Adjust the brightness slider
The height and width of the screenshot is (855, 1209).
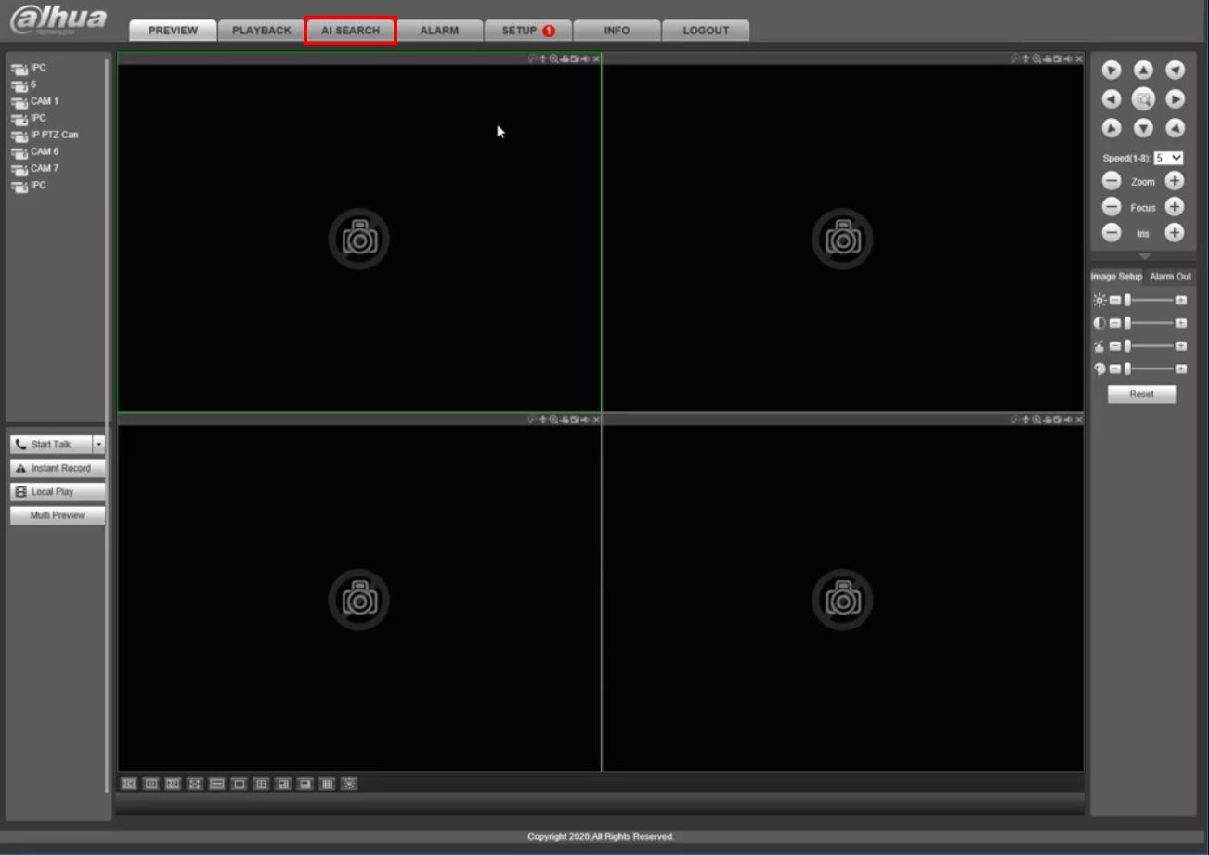pyautogui.click(x=1150, y=300)
